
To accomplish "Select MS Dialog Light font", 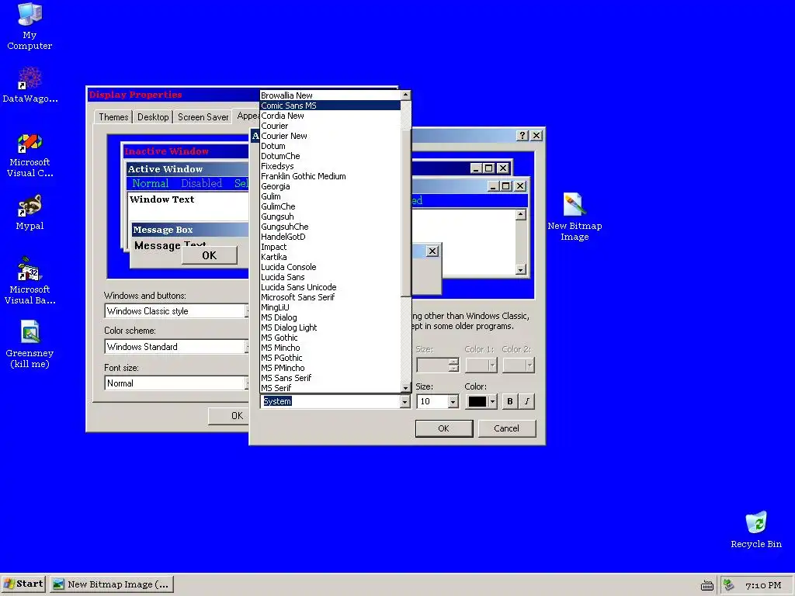I will [x=330, y=327].
